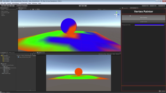The height and width of the screenshot is (93, 166).
Task: Select the Rect transform tool
Action: pyautogui.click(x=13, y=6)
